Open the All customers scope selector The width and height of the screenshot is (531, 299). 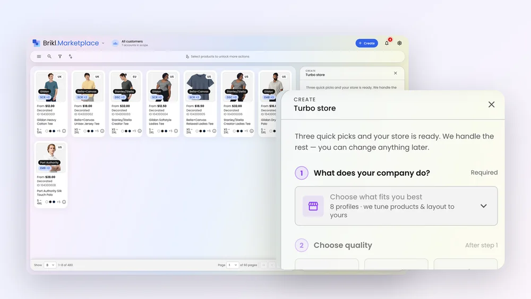[131, 43]
